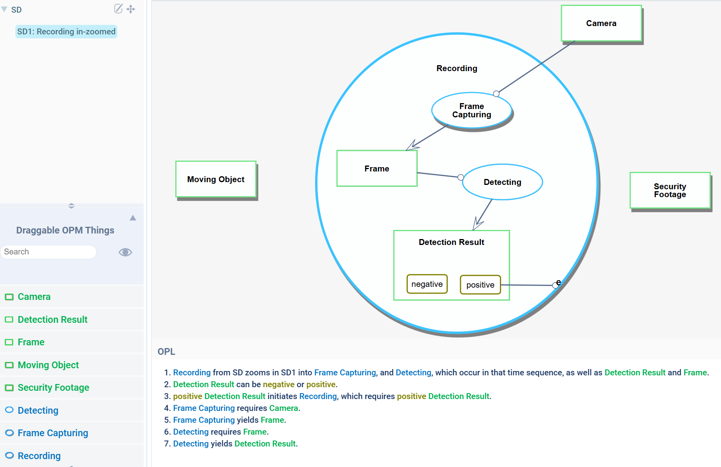Click the Search input field
This screenshot has height=467, width=721.
pos(48,252)
